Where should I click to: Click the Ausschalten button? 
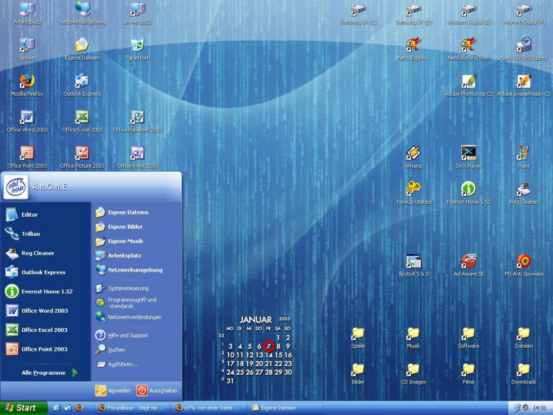(157, 391)
